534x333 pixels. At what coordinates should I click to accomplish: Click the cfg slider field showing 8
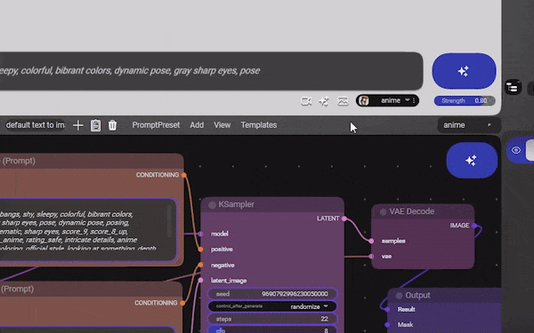click(x=272, y=330)
